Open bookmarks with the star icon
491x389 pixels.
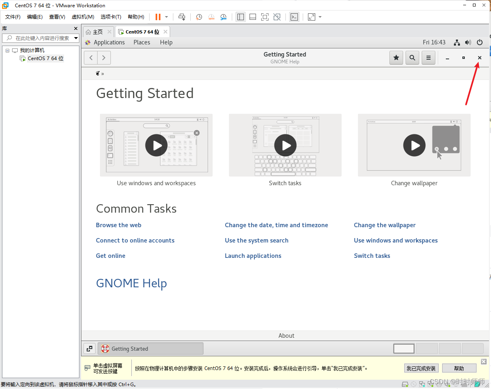pos(396,58)
